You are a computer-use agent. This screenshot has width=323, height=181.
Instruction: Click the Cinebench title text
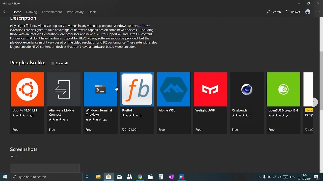(x=239, y=110)
